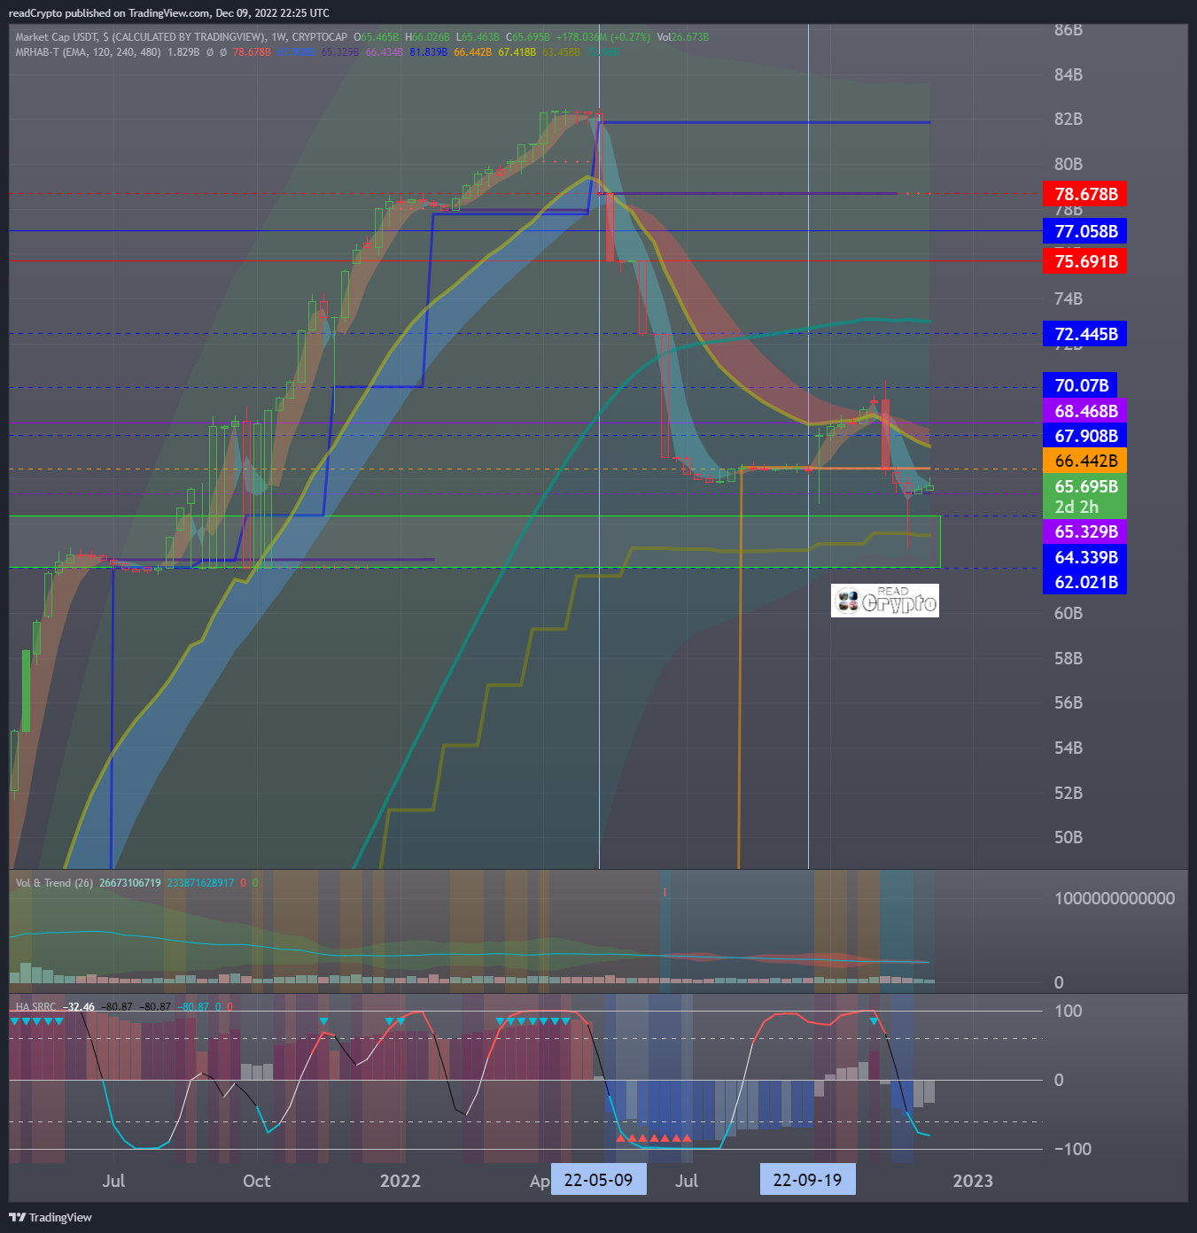Click the 66.442B orange price label
The width and height of the screenshot is (1197, 1233).
pos(1085,461)
